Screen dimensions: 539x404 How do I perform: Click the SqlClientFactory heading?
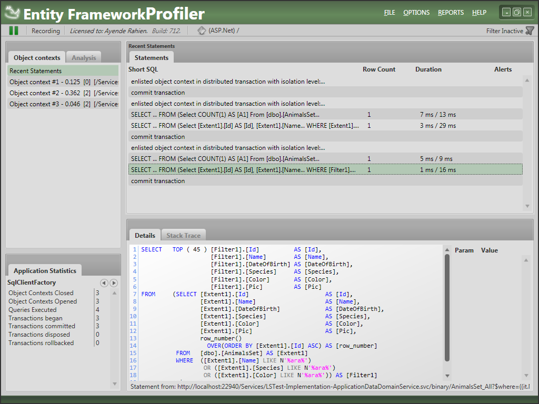tap(32, 282)
